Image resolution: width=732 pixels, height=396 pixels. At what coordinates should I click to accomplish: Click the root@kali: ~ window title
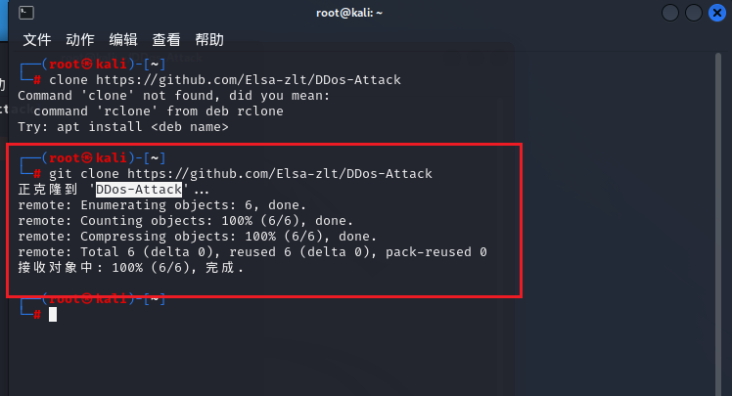coord(349,13)
